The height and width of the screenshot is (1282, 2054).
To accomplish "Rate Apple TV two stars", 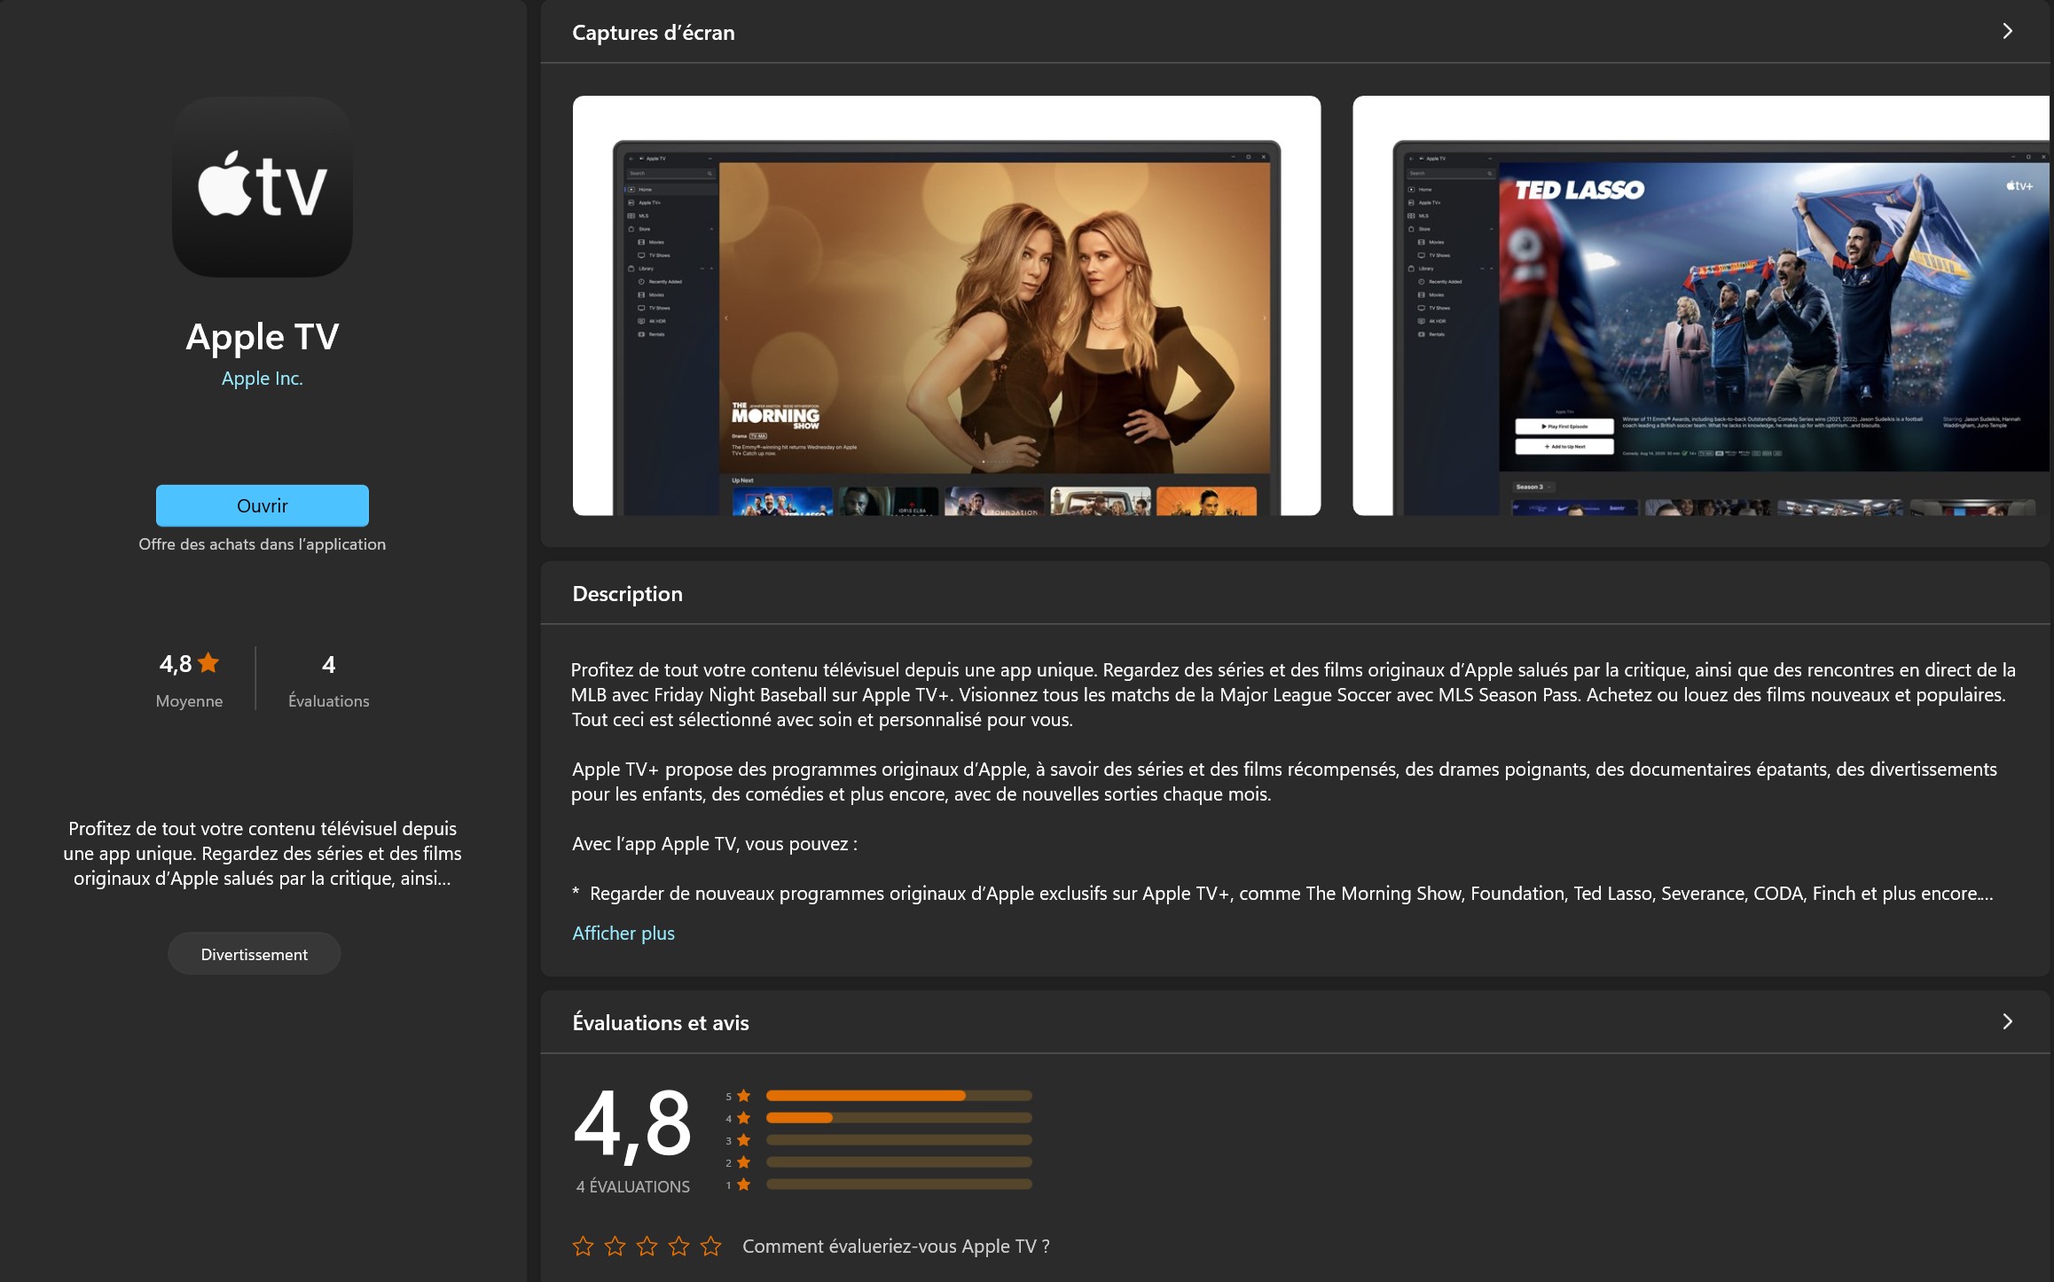I will (x=615, y=1246).
